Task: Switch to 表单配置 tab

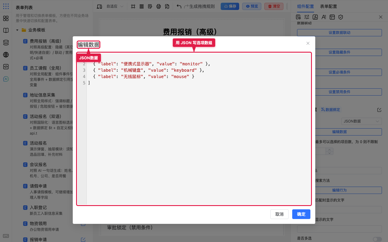Action: tap(328, 6)
